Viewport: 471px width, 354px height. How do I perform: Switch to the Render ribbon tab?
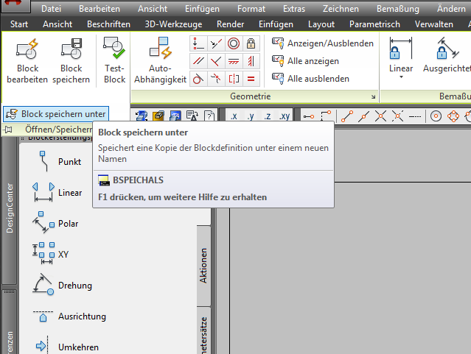click(231, 24)
